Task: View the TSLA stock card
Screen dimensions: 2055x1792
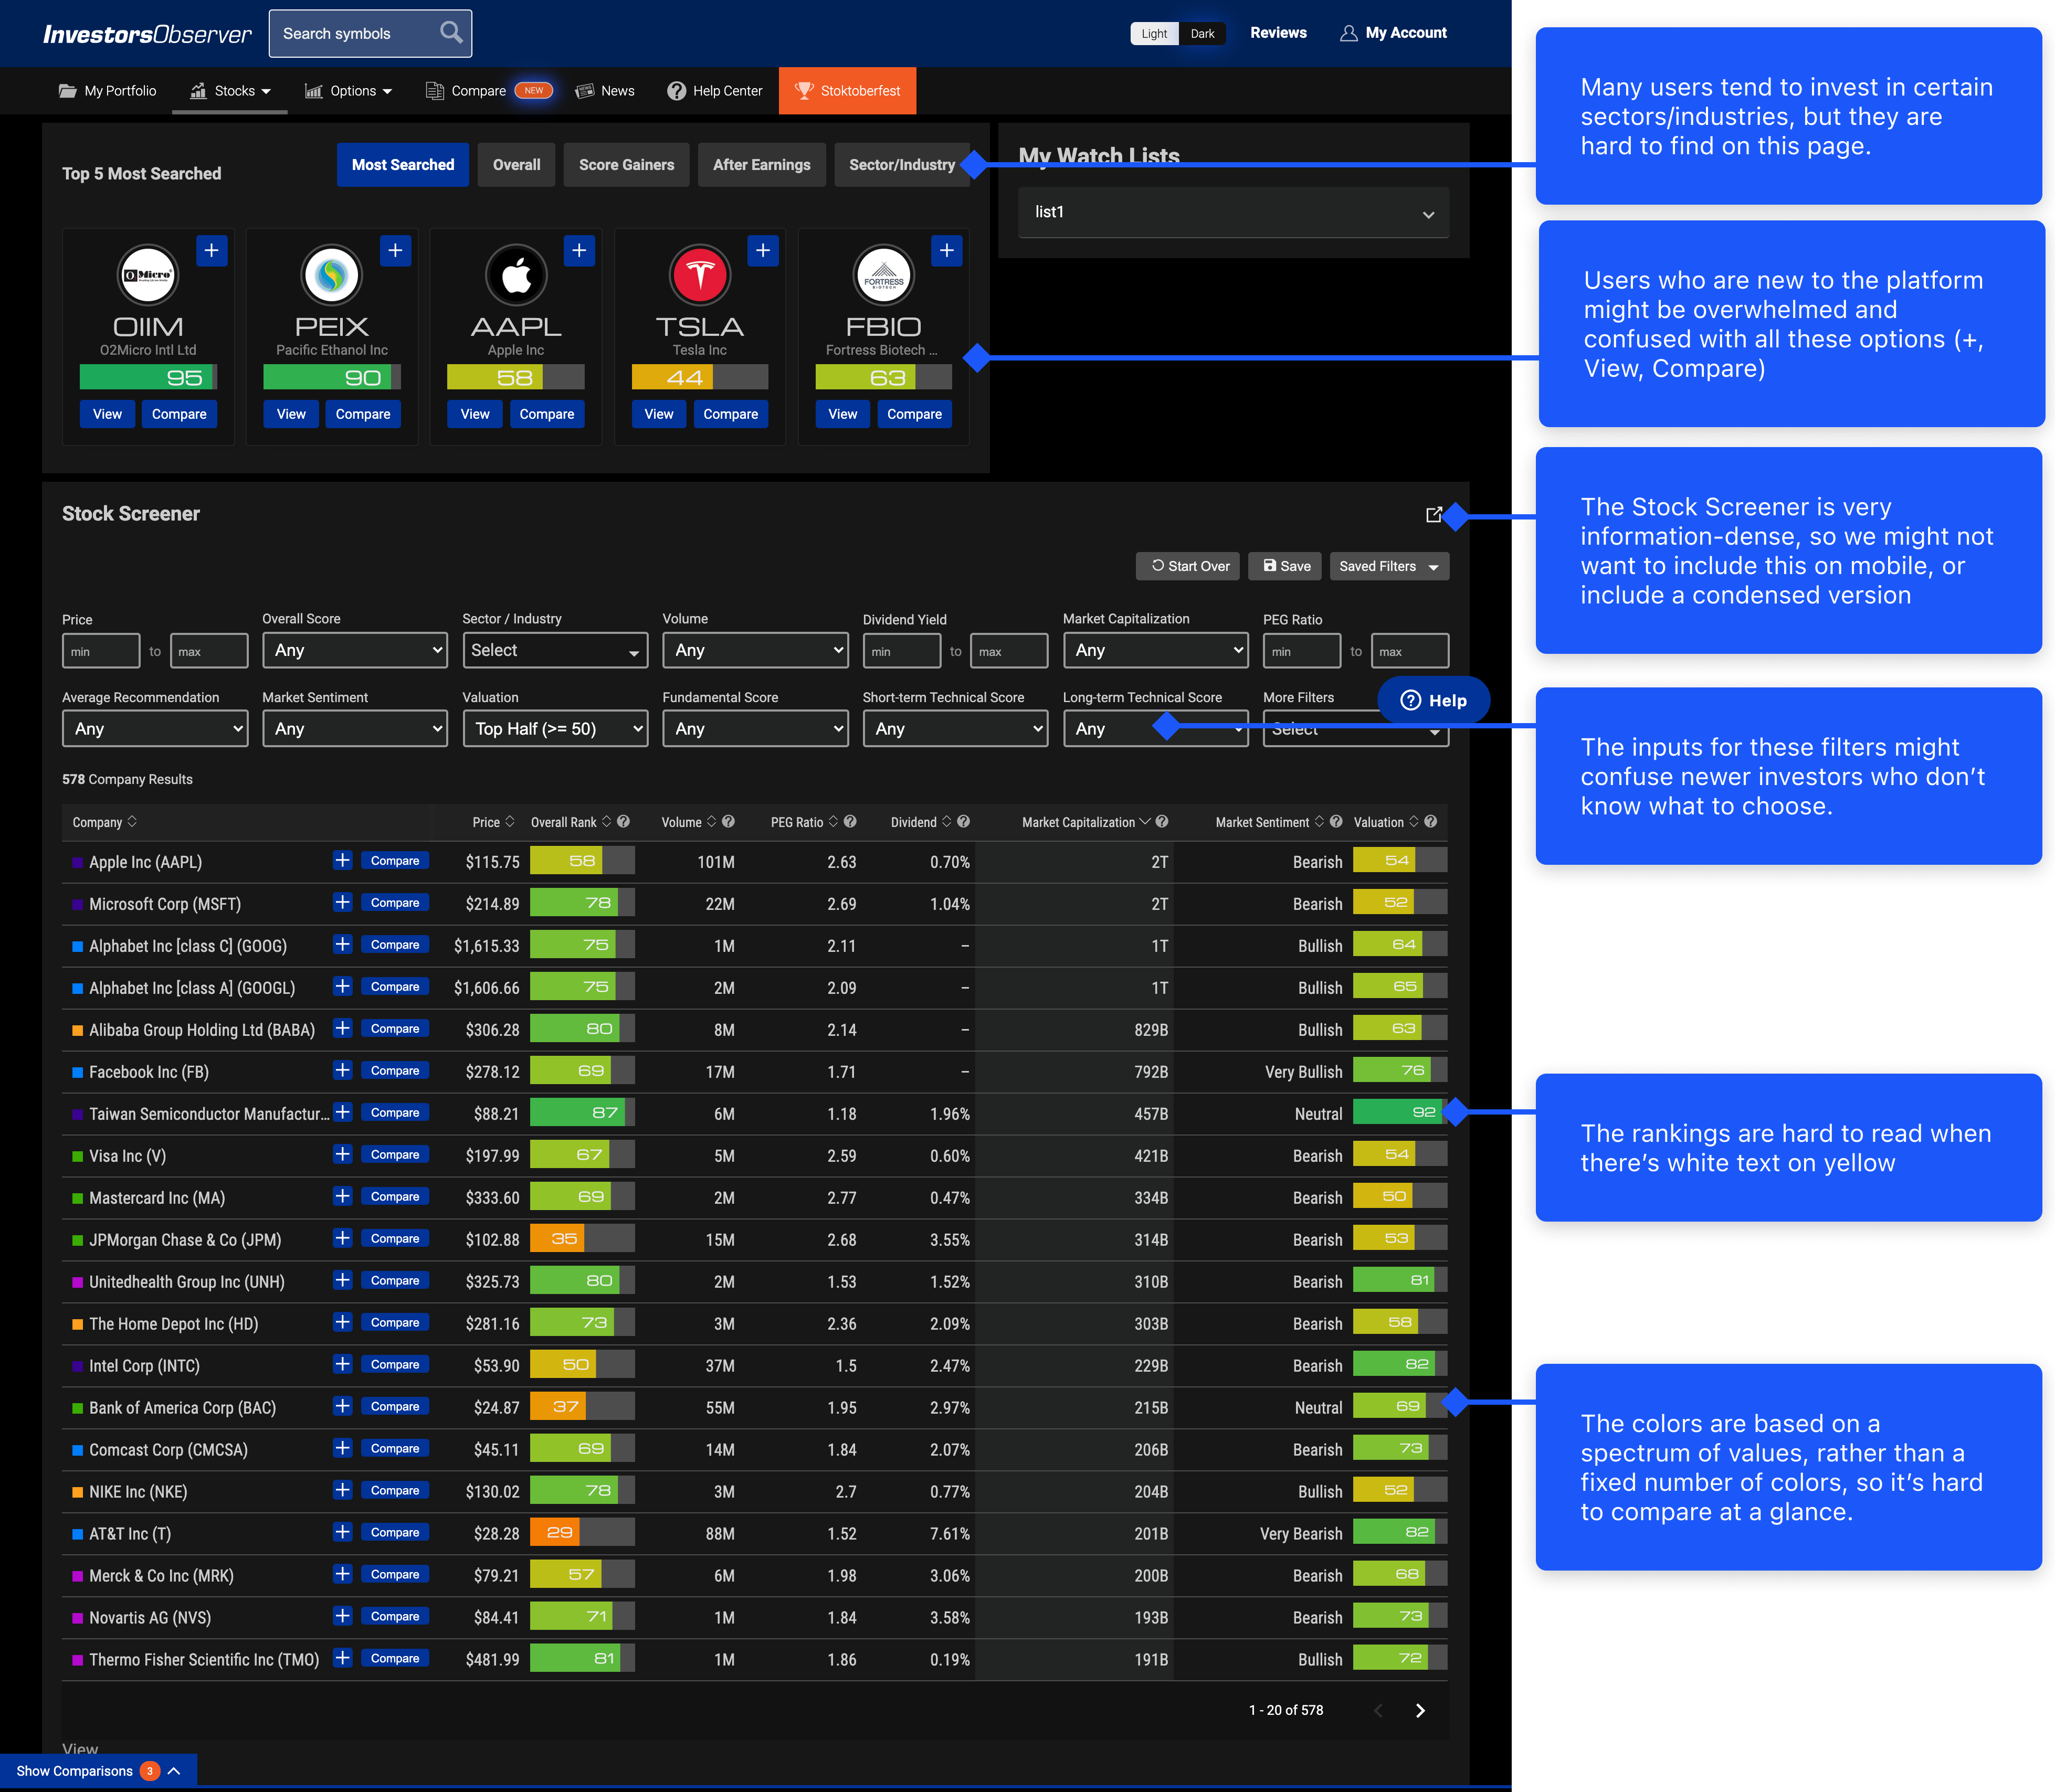Action: click(x=659, y=414)
